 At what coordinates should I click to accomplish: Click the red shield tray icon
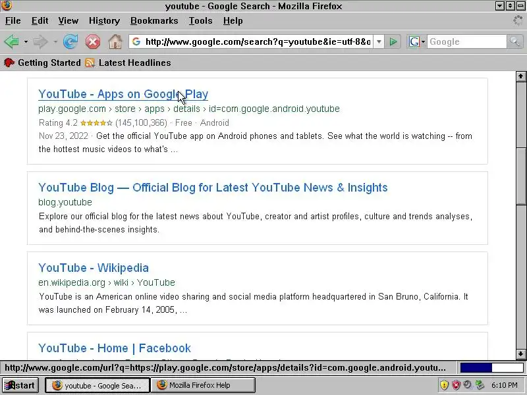[x=456, y=385]
